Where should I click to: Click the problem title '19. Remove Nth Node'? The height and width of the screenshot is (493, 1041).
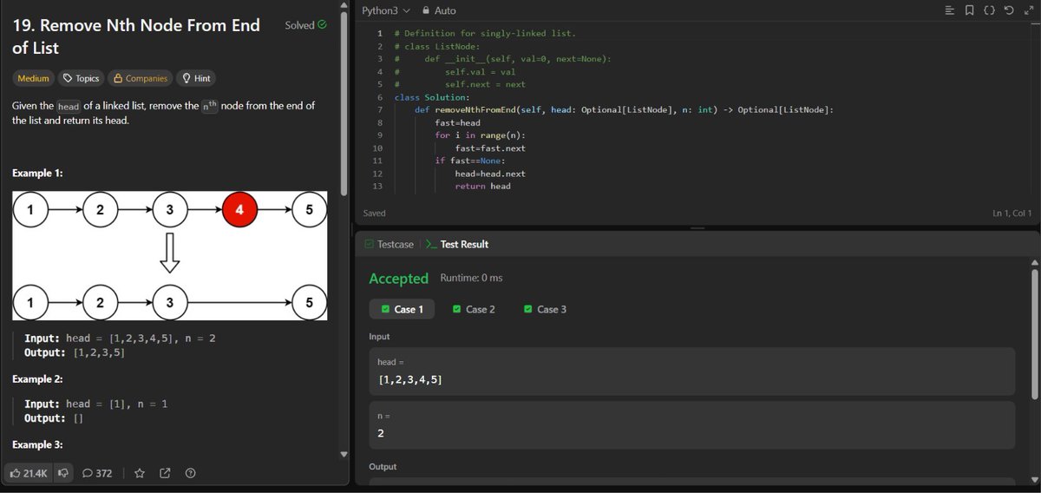pyautogui.click(x=136, y=36)
